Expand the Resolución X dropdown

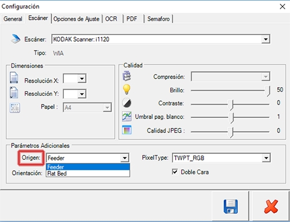[x=82, y=78]
